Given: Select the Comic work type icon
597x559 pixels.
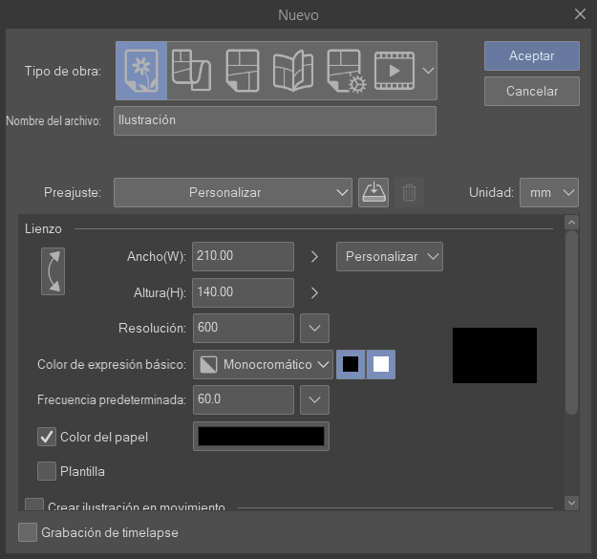Looking at the screenshot, I should point(242,71).
